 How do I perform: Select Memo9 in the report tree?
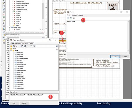(x=18, y=29)
